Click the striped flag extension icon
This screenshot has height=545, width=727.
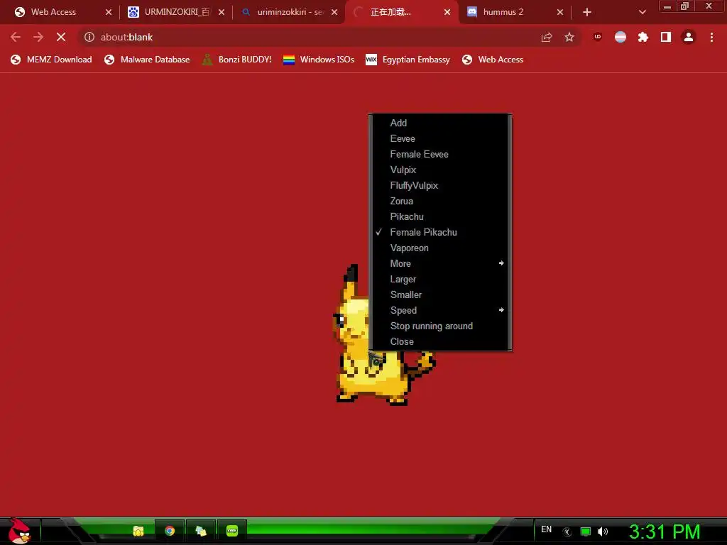pyautogui.click(x=621, y=37)
